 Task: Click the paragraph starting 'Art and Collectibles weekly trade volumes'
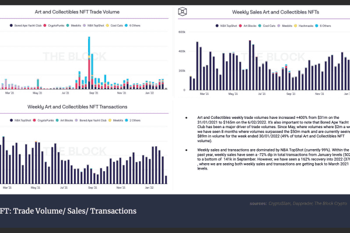tap(274, 129)
